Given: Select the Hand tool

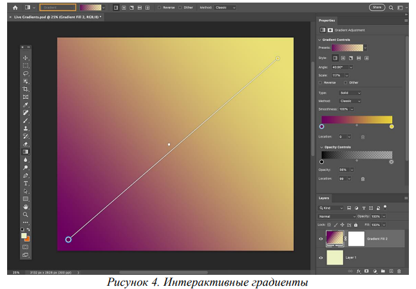Looking at the screenshot, I should pos(26,207).
